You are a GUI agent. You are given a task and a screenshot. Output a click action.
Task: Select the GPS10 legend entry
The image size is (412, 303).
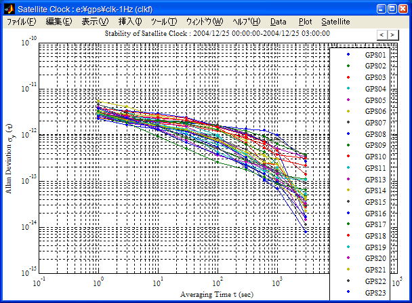point(375,157)
